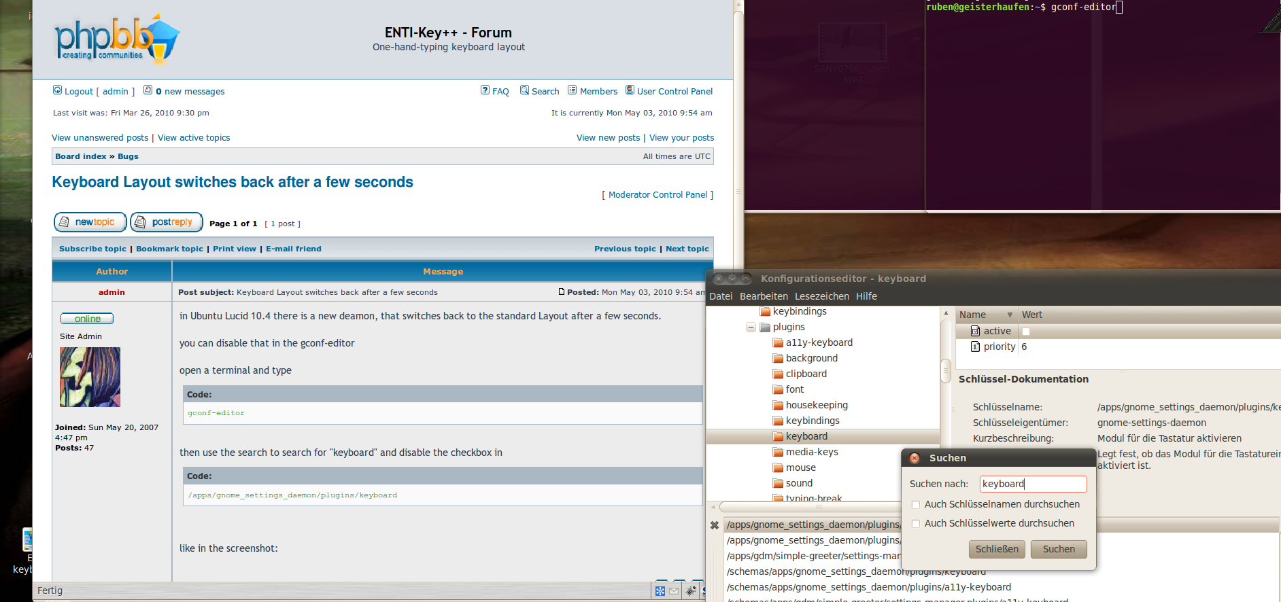Close the Suchen dialog with red icon
This screenshot has width=1281, height=602.
[915, 458]
